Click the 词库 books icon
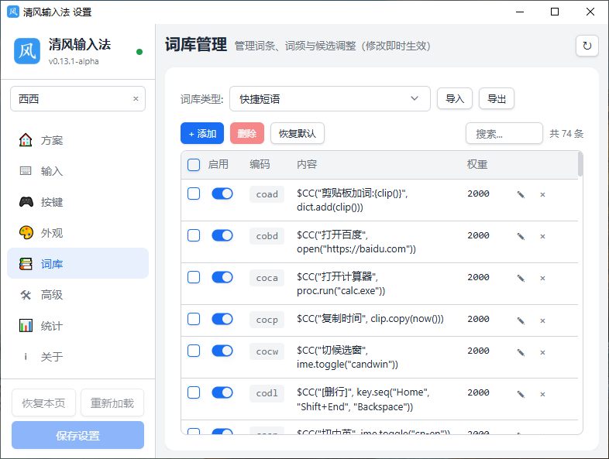Image resolution: width=609 pixels, height=459 pixels. 26,264
